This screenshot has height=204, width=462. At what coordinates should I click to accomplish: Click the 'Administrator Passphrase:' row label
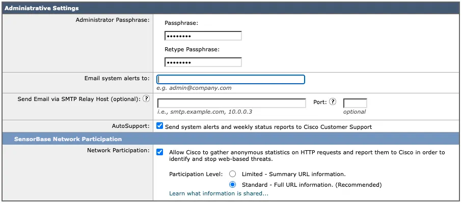[x=112, y=20]
